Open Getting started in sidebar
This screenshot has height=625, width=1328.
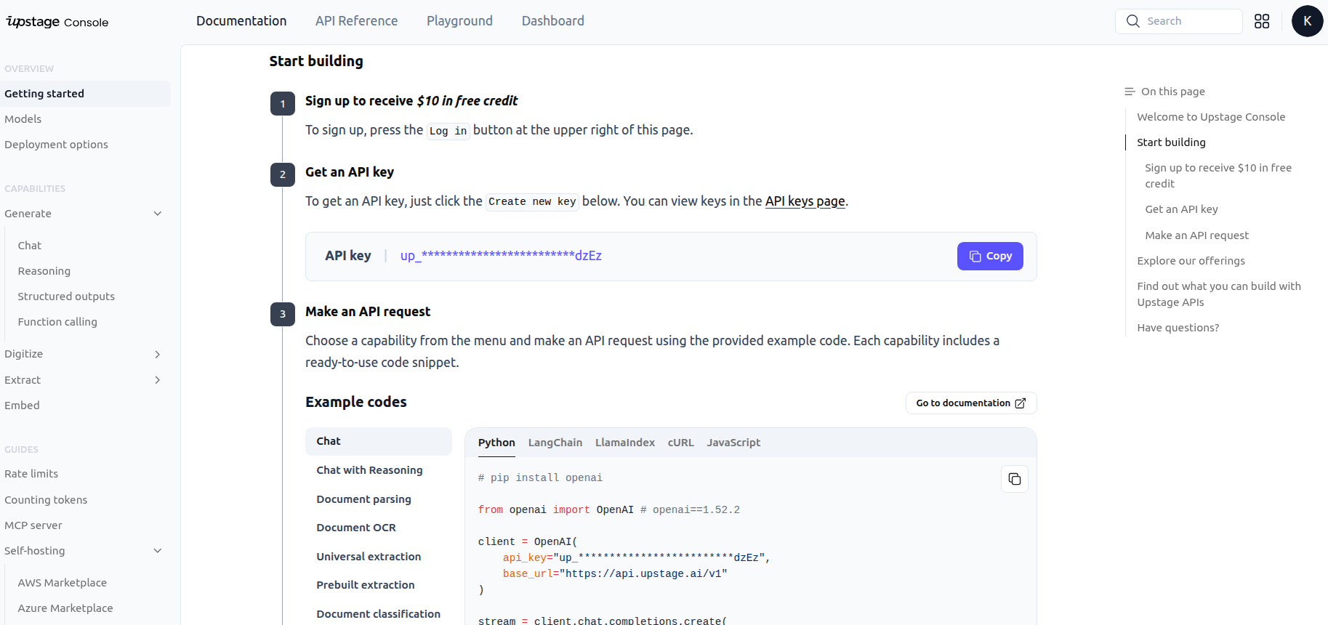[x=85, y=94]
